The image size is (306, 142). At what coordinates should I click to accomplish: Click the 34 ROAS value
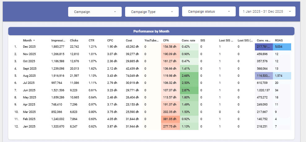point(277,90)
